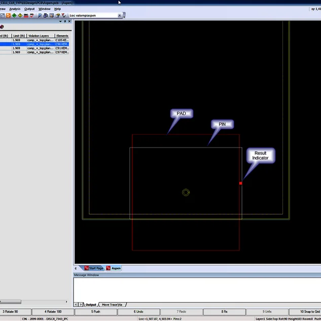Click the orange toolbar icon
321x321 pixels.
(8, 16)
